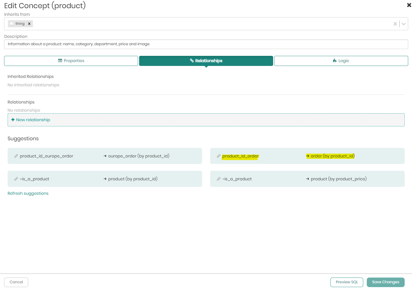
Task: Add a New relationship
Action: pos(33,120)
